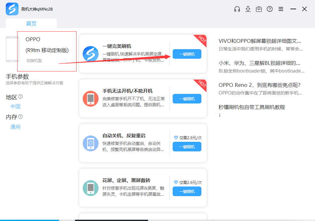The width and height of the screenshot is (315, 221).
Task: Click 一键刷机 button for 自动关机，反复重启
Action: (187, 147)
